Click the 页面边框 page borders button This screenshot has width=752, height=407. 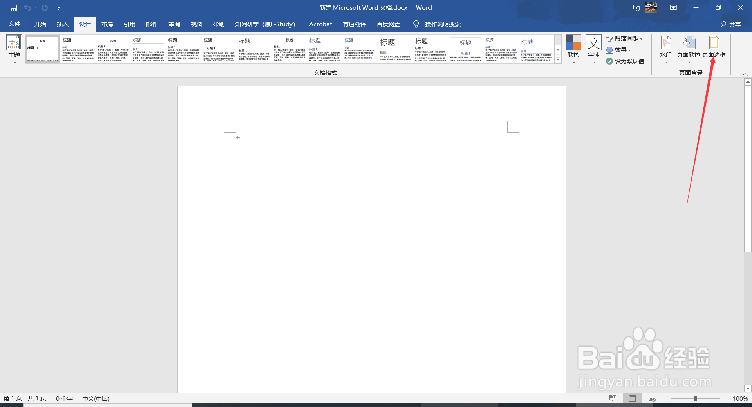[714, 47]
